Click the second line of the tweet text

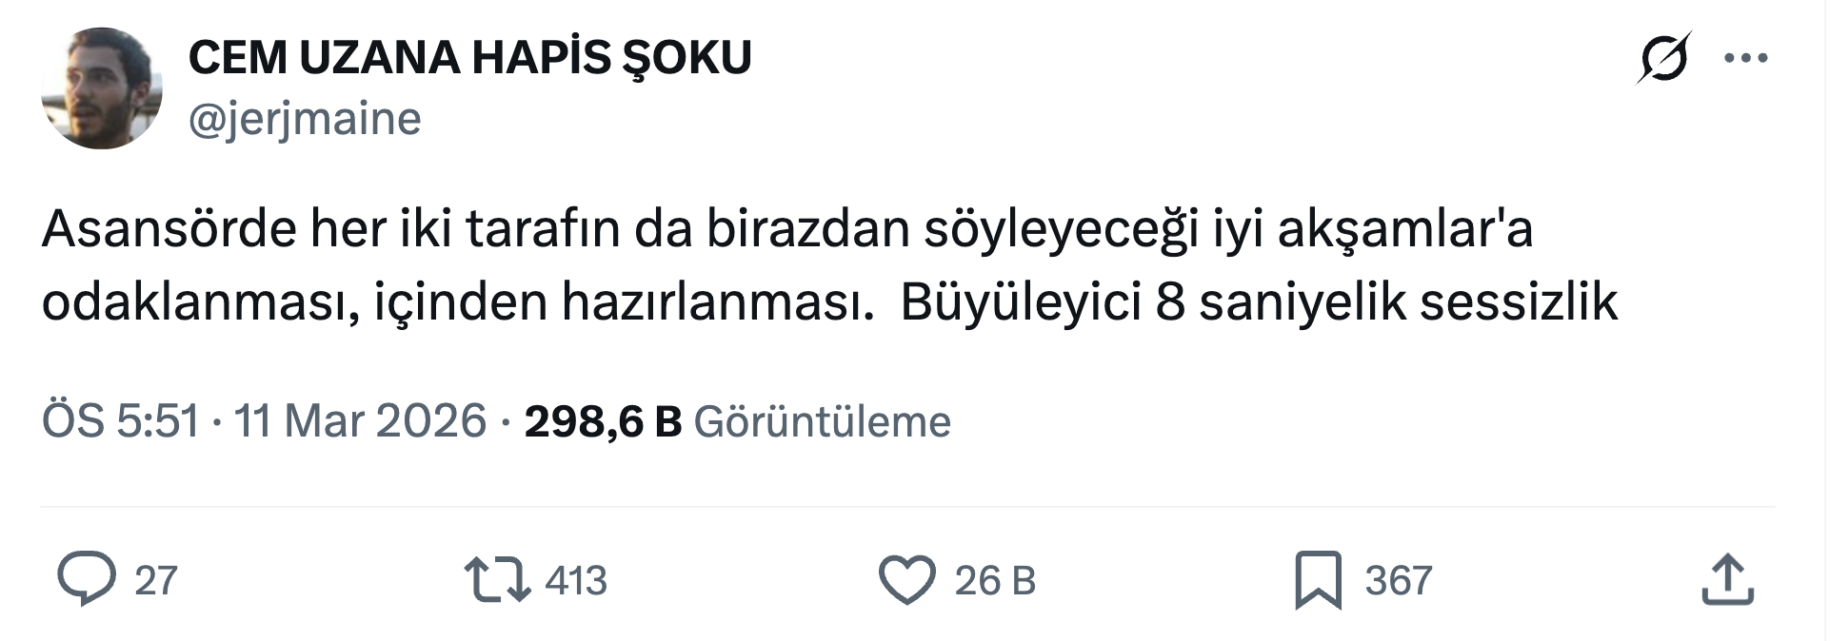828,302
